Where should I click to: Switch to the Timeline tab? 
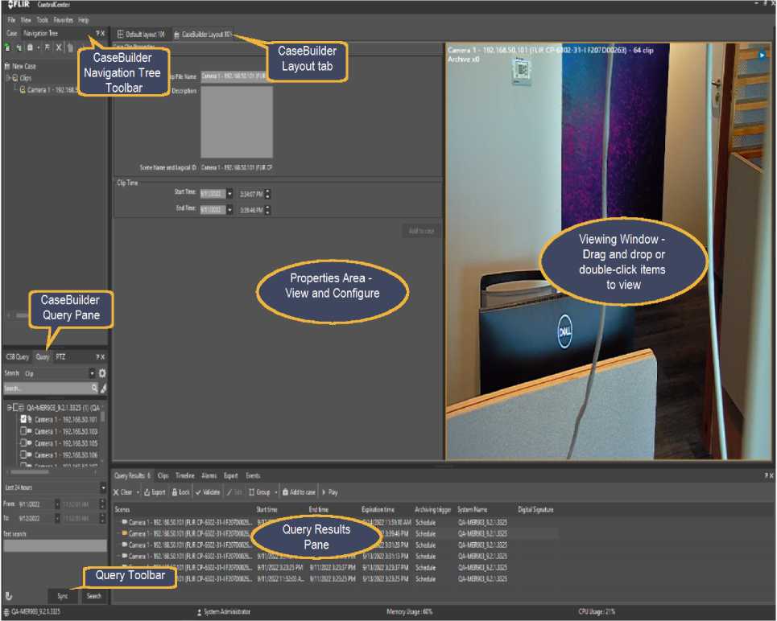pyautogui.click(x=185, y=476)
